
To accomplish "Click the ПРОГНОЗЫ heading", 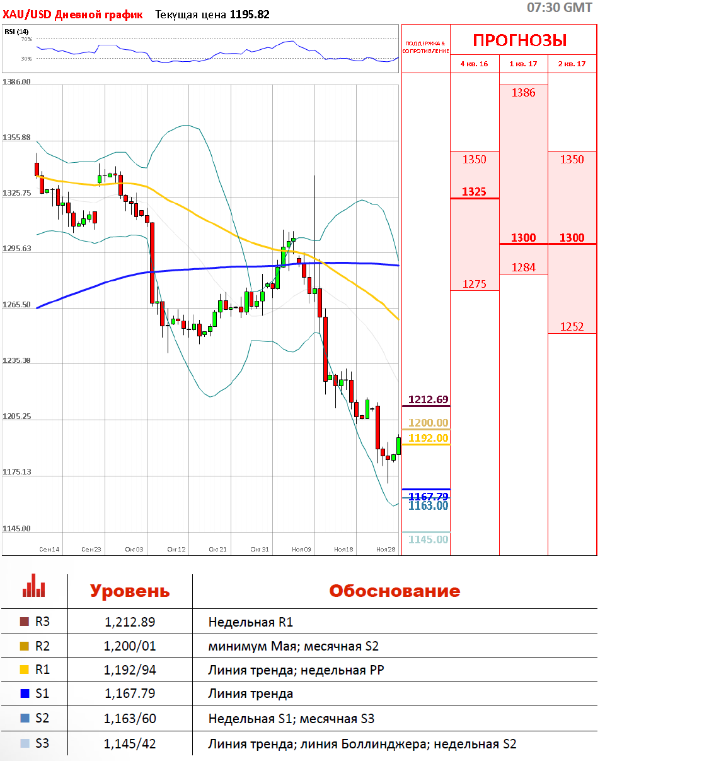I will [x=520, y=40].
